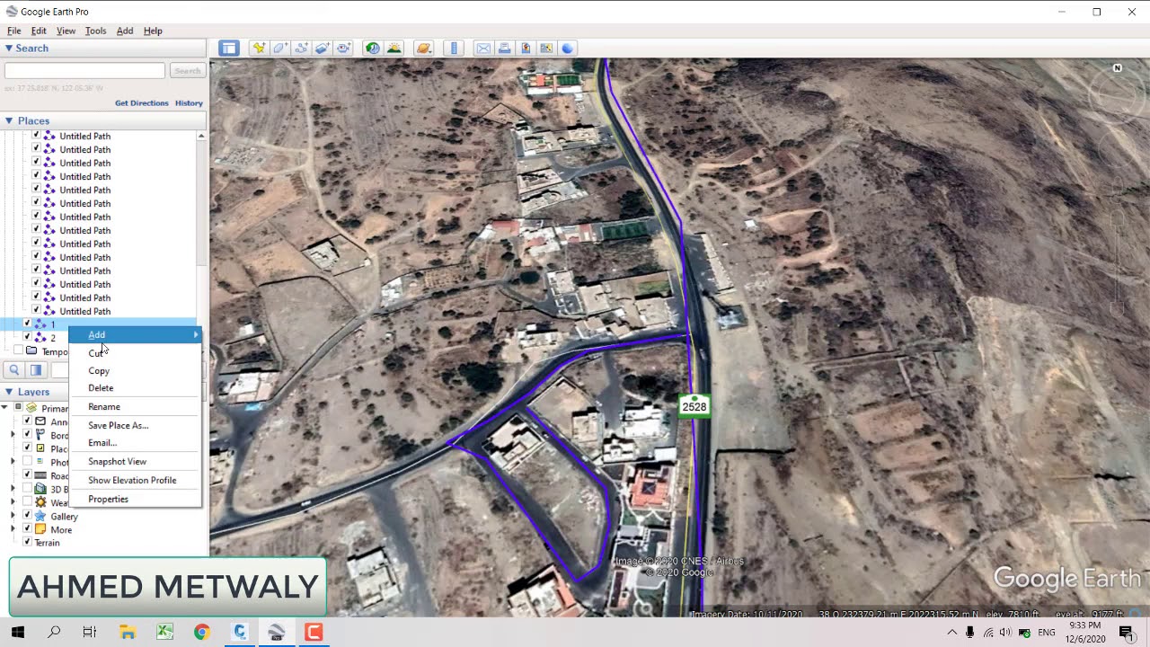Open Google Chrome from the taskbar

tap(201, 633)
